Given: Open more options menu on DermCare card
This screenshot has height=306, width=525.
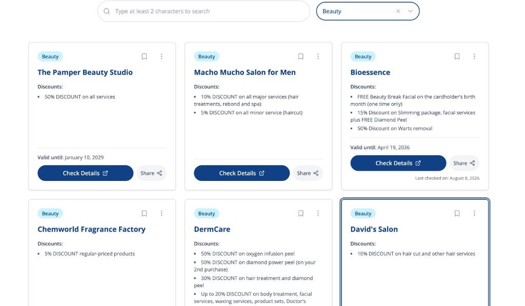Looking at the screenshot, I should (x=318, y=213).
